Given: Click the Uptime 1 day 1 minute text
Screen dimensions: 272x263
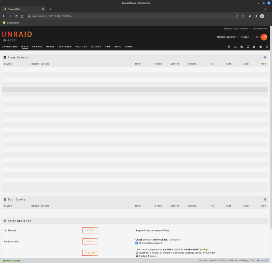Looking at the screenshot, I should pyautogui.click(x=236, y=29).
